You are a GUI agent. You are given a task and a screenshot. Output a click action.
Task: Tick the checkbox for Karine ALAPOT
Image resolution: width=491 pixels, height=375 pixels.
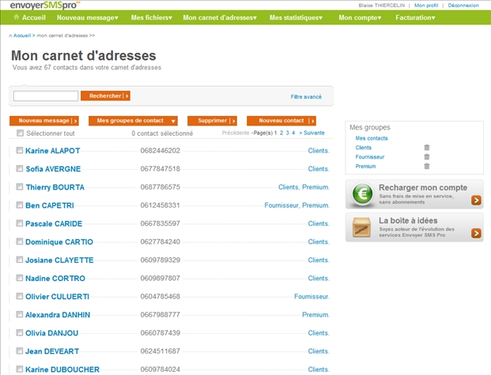point(20,150)
